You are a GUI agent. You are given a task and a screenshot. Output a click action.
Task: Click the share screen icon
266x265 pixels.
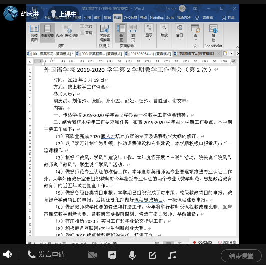pos(112,255)
